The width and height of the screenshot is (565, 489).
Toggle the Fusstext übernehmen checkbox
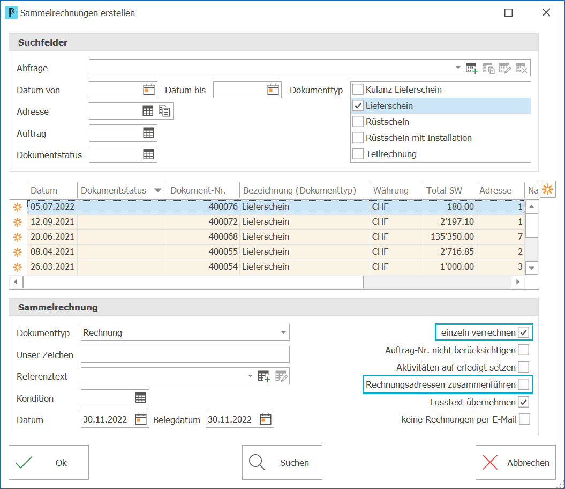pos(524,402)
